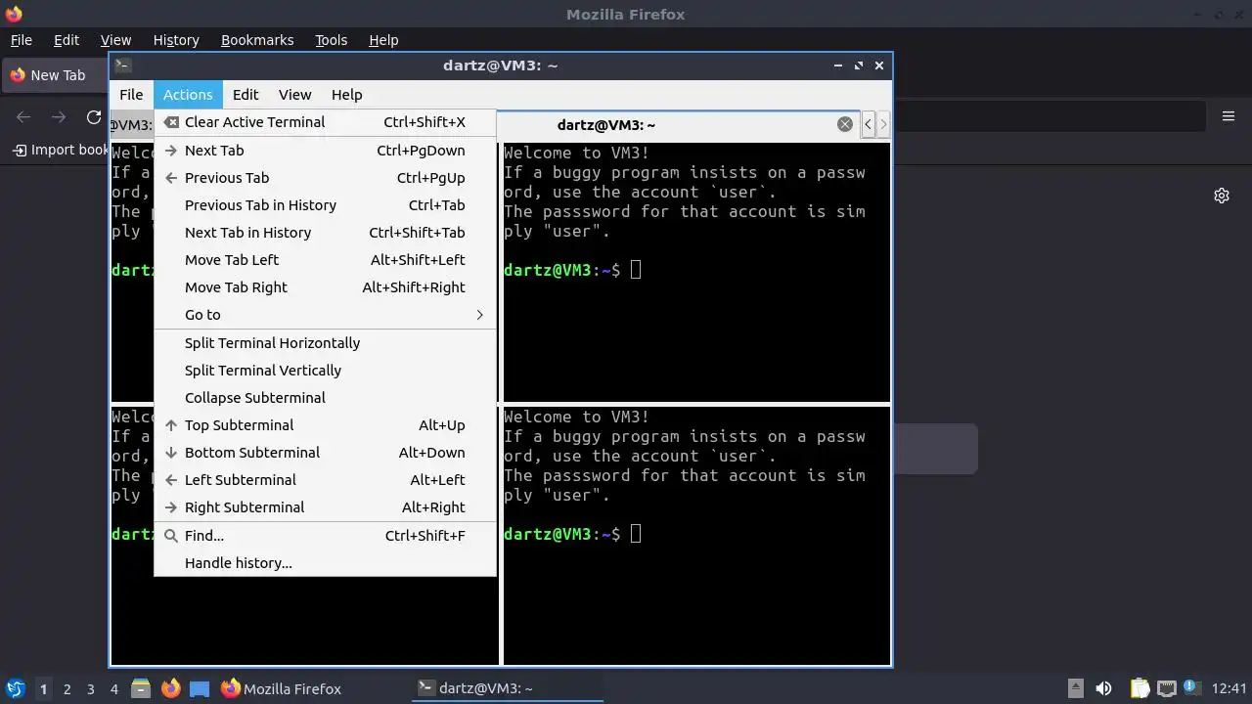The height and width of the screenshot is (704, 1252).
Task: Open Firefox Bookmarks menu
Action: 257,40
